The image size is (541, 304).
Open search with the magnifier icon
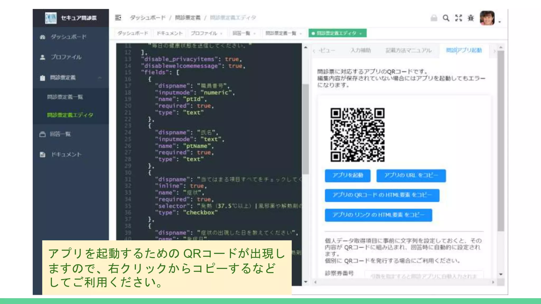(x=446, y=18)
